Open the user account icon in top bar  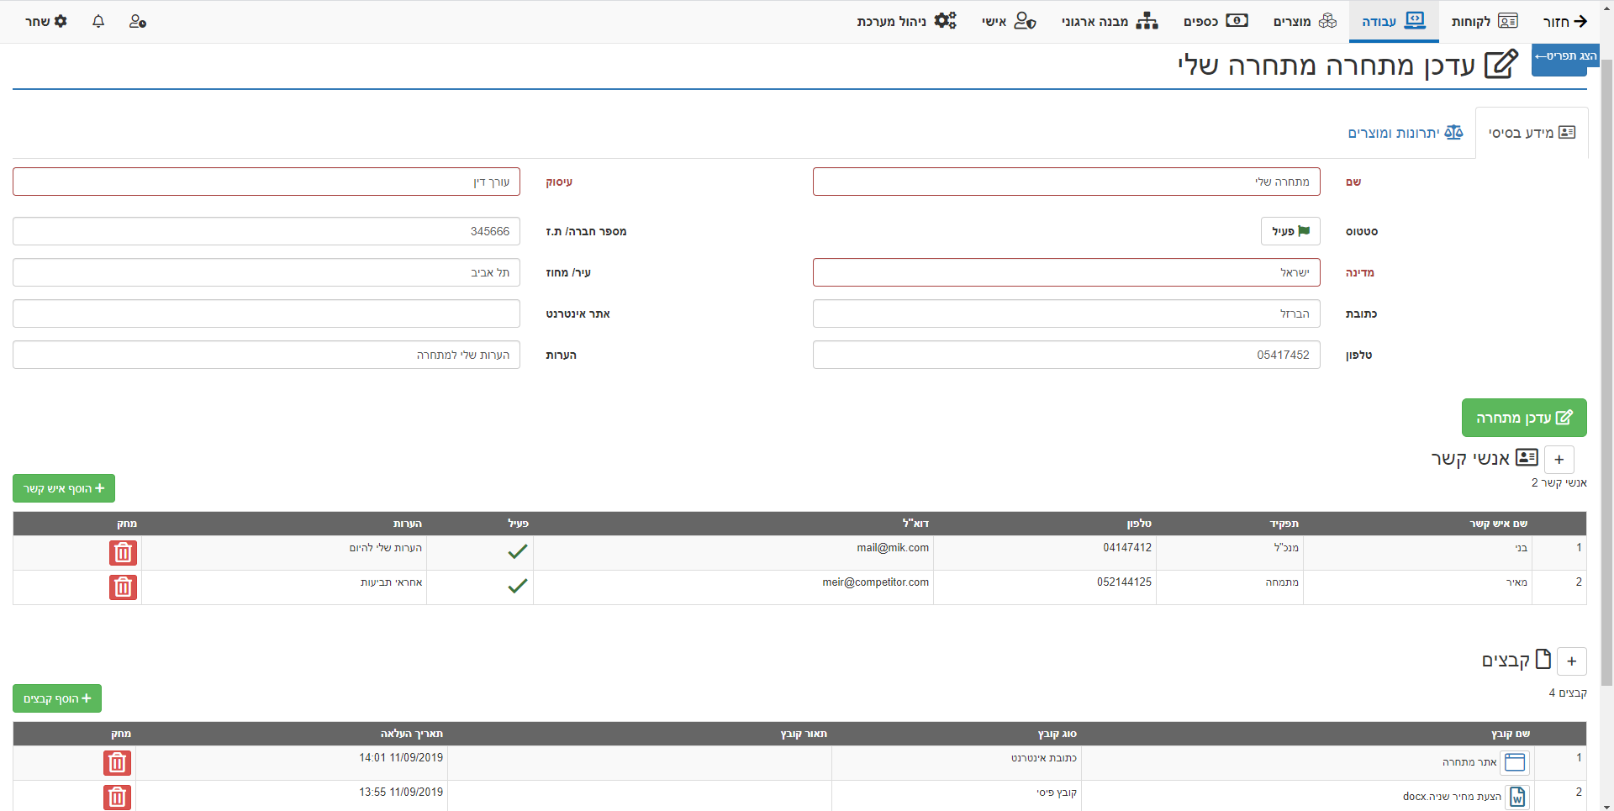[138, 21]
